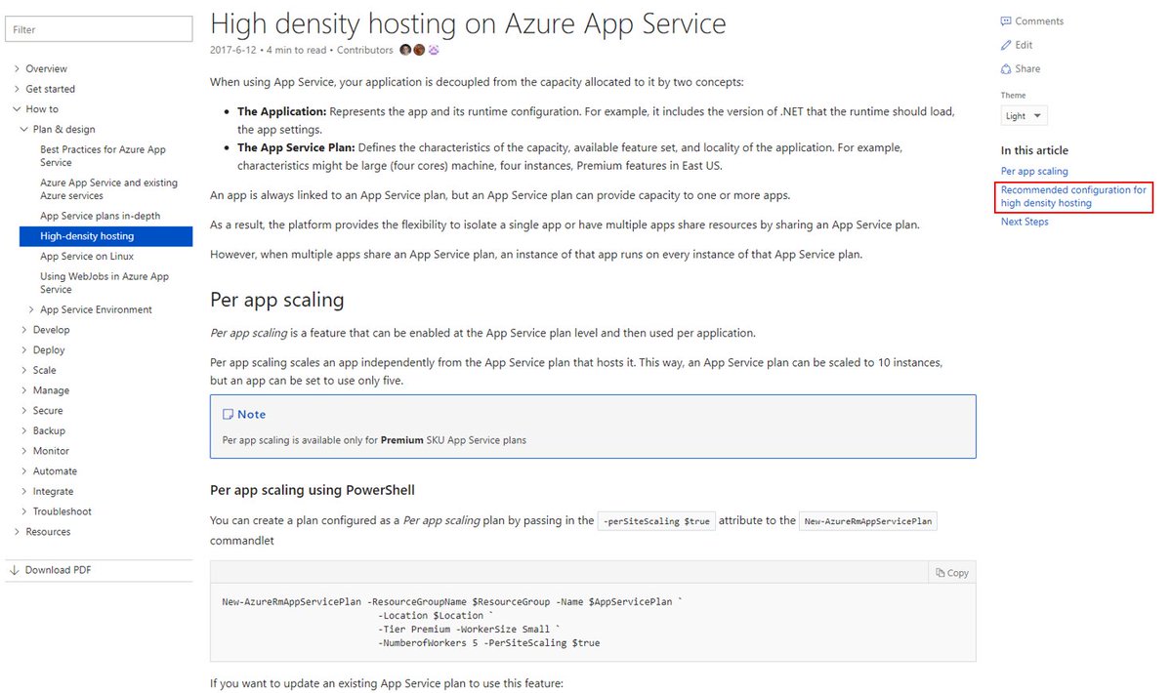Jump to Per app scaling section link

click(1034, 172)
